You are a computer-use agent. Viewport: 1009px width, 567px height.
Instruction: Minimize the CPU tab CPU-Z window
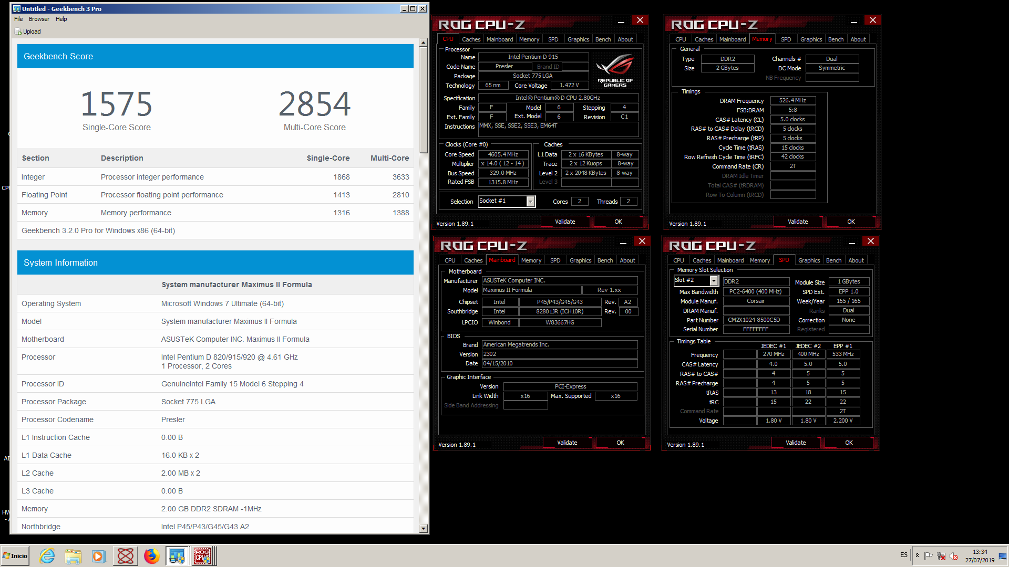click(x=621, y=22)
